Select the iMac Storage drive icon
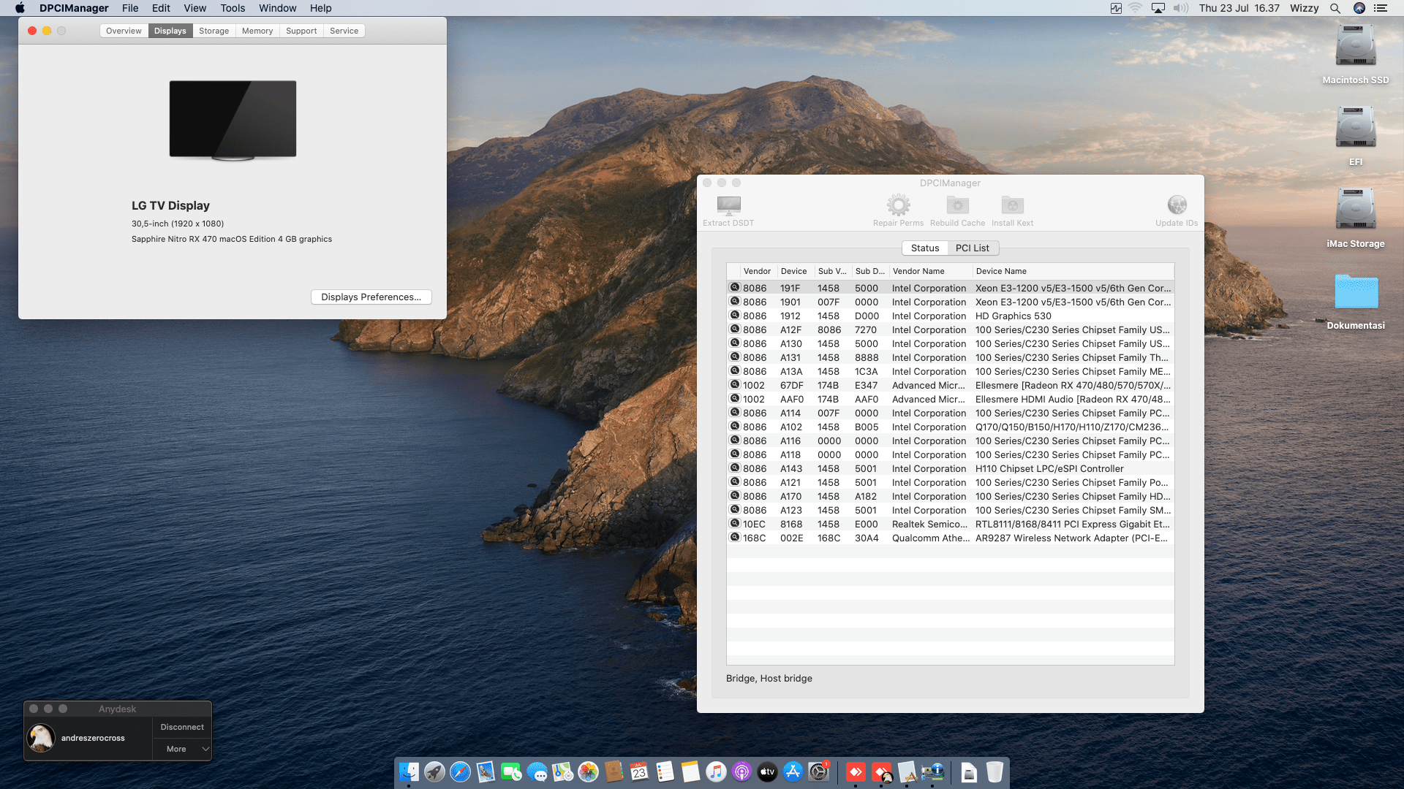Screen dimensions: 1404x789 pyautogui.click(x=1356, y=209)
